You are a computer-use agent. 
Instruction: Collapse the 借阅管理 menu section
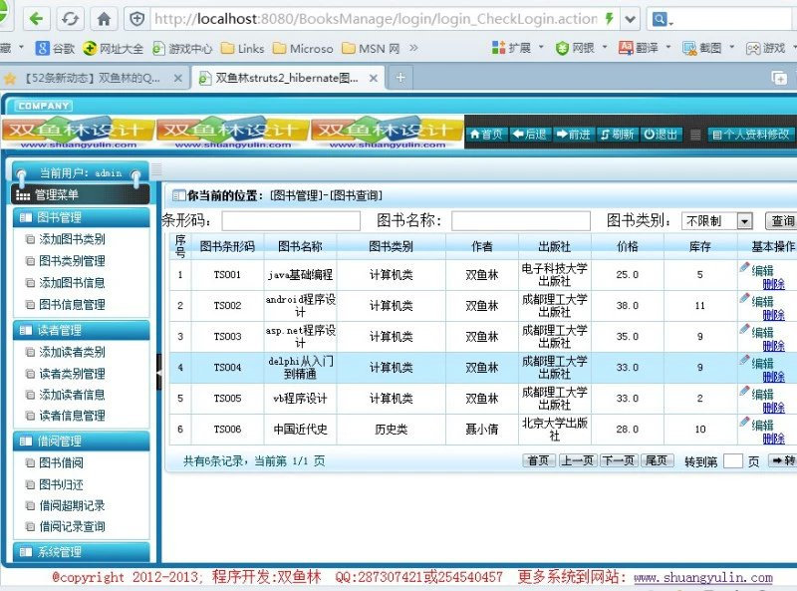[x=82, y=442]
